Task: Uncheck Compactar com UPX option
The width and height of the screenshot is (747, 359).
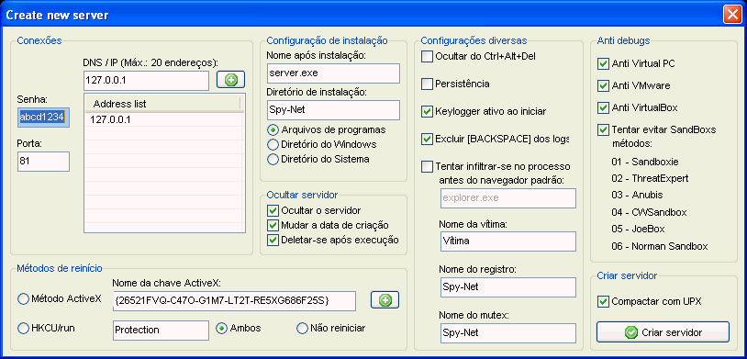Action: point(603,301)
